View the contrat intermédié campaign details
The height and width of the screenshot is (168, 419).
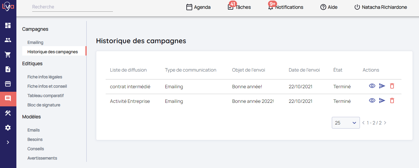pyautogui.click(x=372, y=86)
